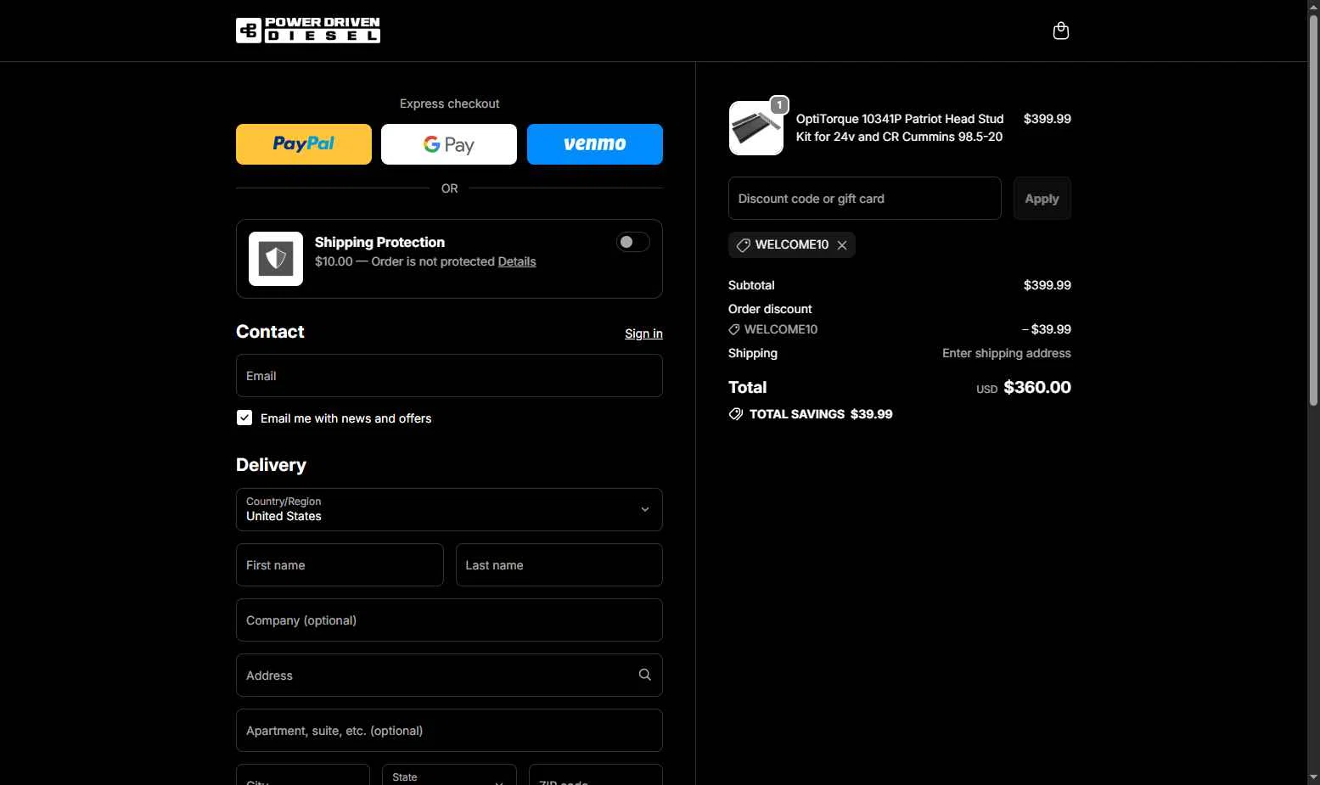Pay with PayPal express checkout
Viewport: 1320px width, 785px height.
click(304, 144)
